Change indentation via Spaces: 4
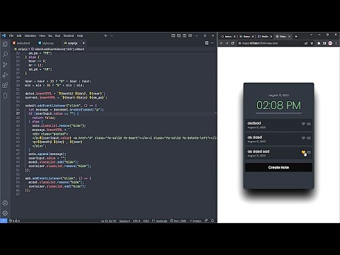The height and width of the screenshot is (255, 340). tap(125, 221)
